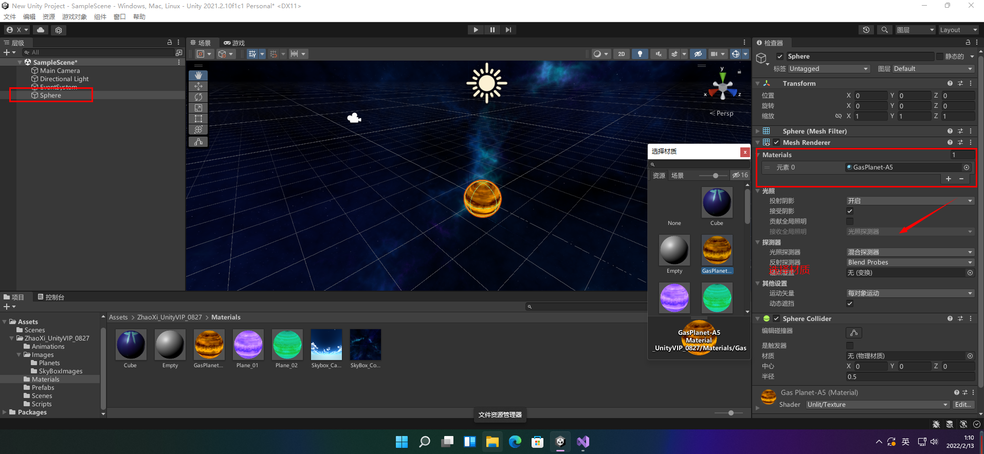984x454 pixels.
Task: Adjust project asset icon size slider
Action: tap(731, 413)
